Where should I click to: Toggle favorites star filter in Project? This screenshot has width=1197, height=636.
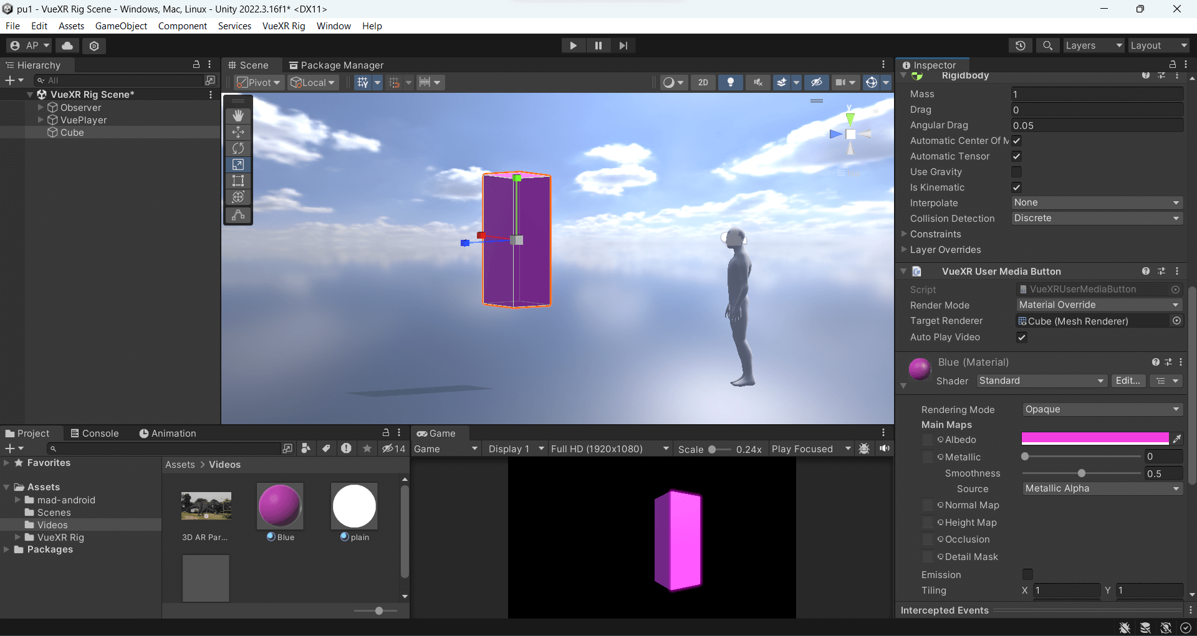point(367,449)
